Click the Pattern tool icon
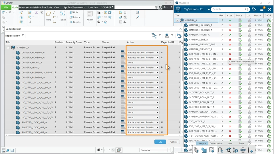 (x=90, y=14)
